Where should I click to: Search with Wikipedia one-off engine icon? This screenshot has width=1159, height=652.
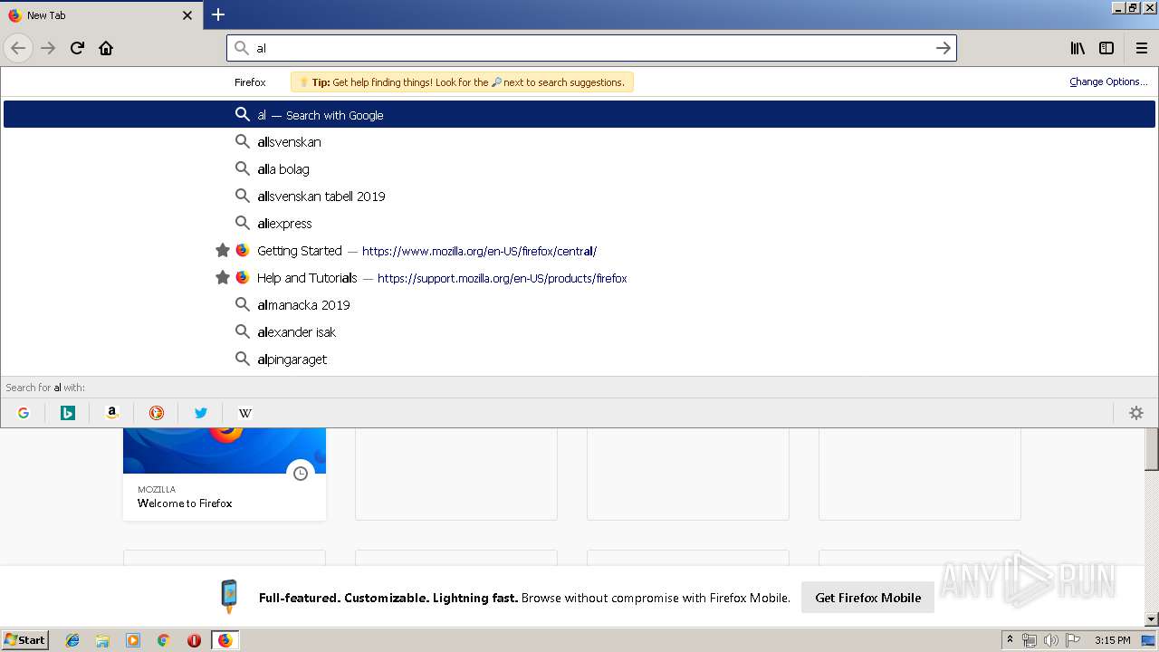(x=245, y=413)
